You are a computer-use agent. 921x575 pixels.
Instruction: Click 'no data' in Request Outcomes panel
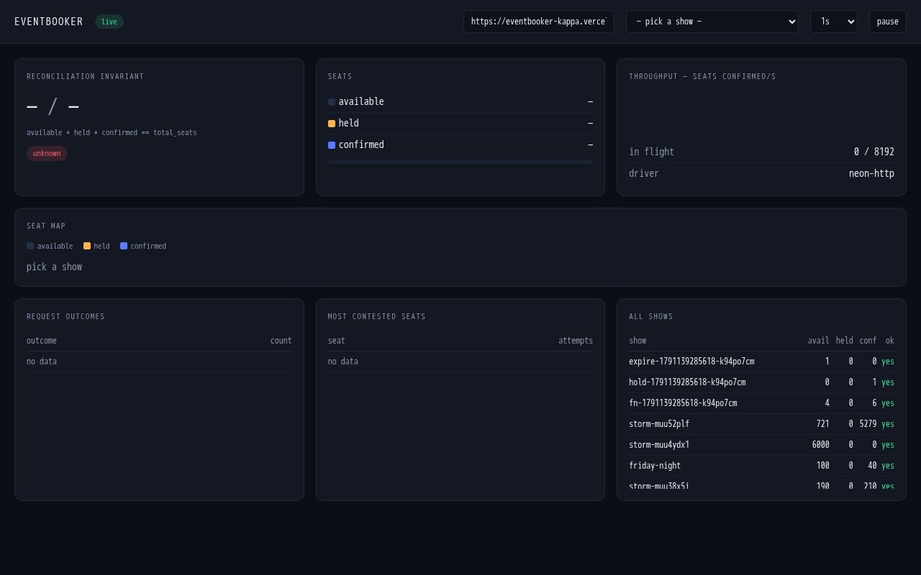[x=42, y=362]
